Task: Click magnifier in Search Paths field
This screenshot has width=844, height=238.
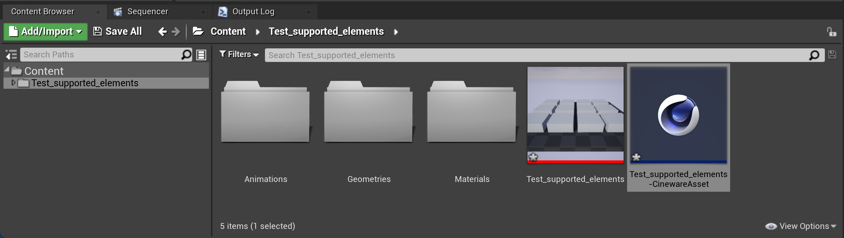Action: point(187,55)
